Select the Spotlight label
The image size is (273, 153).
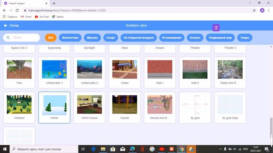click(x=90, y=48)
